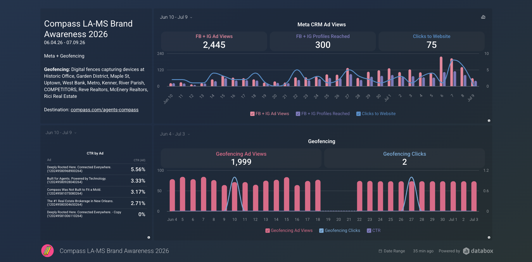Click 'Powered by' text in footer

click(449, 251)
